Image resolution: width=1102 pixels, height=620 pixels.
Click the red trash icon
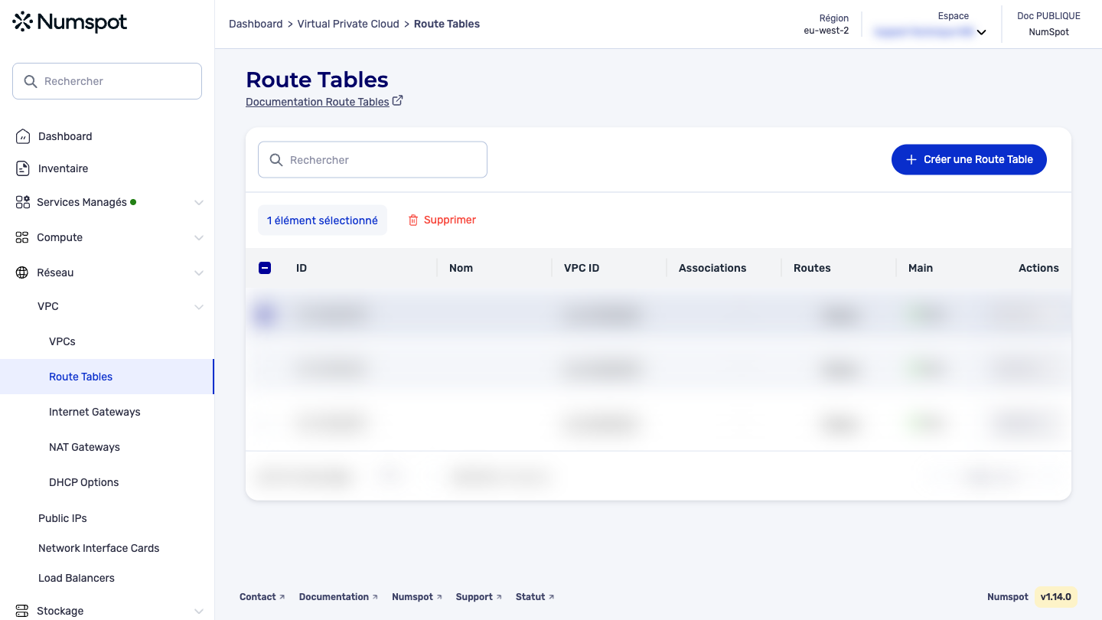click(x=413, y=220)
